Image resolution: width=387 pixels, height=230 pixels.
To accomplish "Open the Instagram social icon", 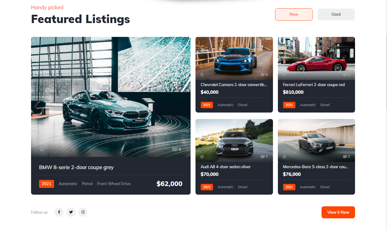I will point(83,212).
